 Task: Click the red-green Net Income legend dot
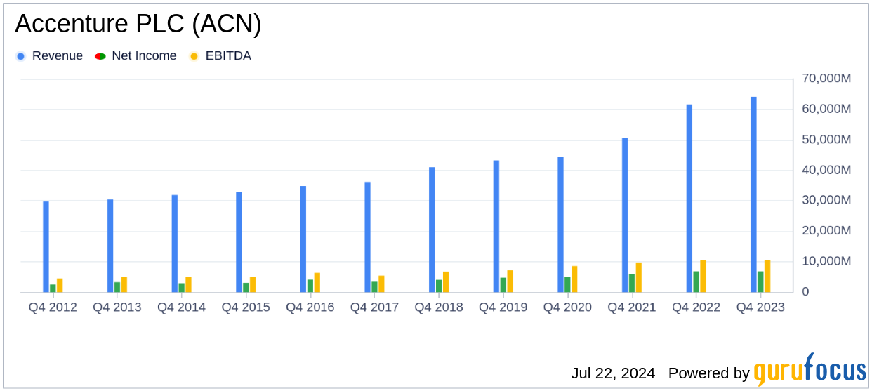coord(100,56)
